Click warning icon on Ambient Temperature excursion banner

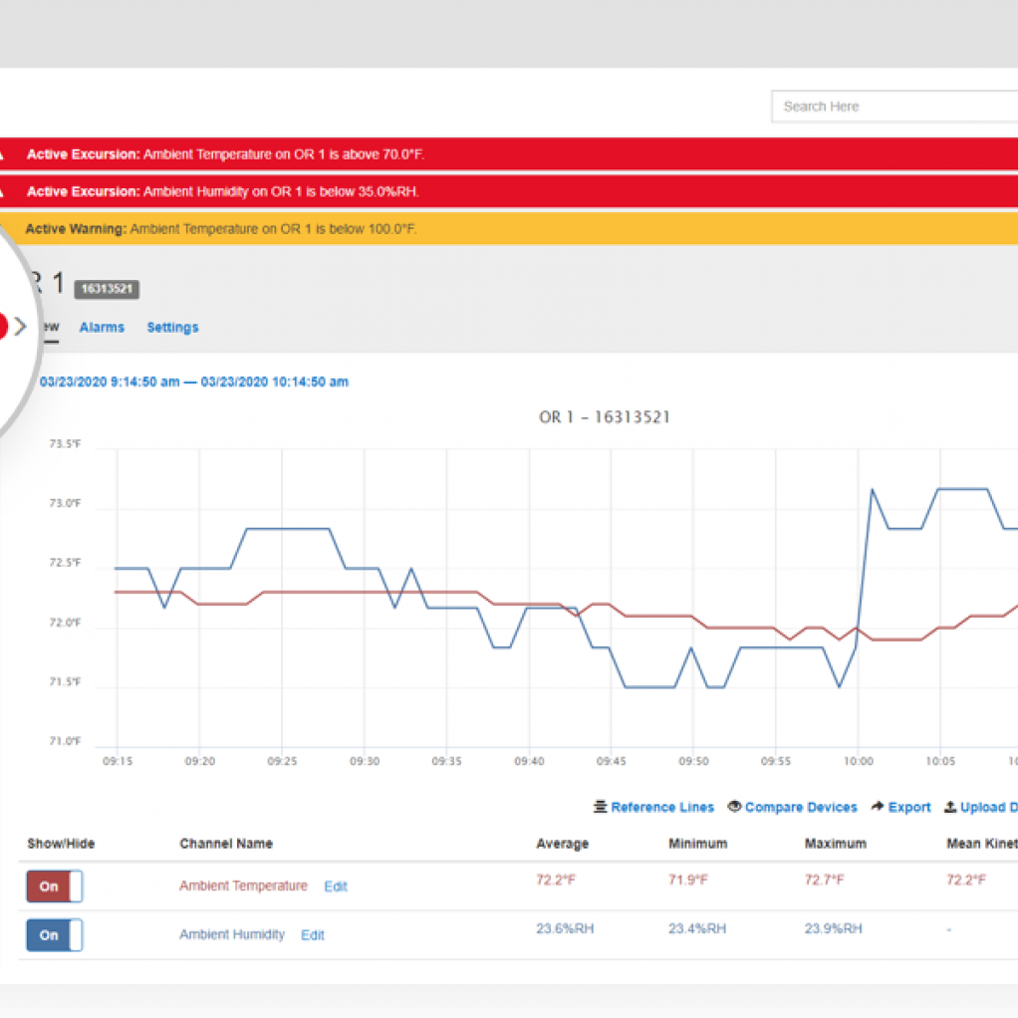click(x=3, y=154)
